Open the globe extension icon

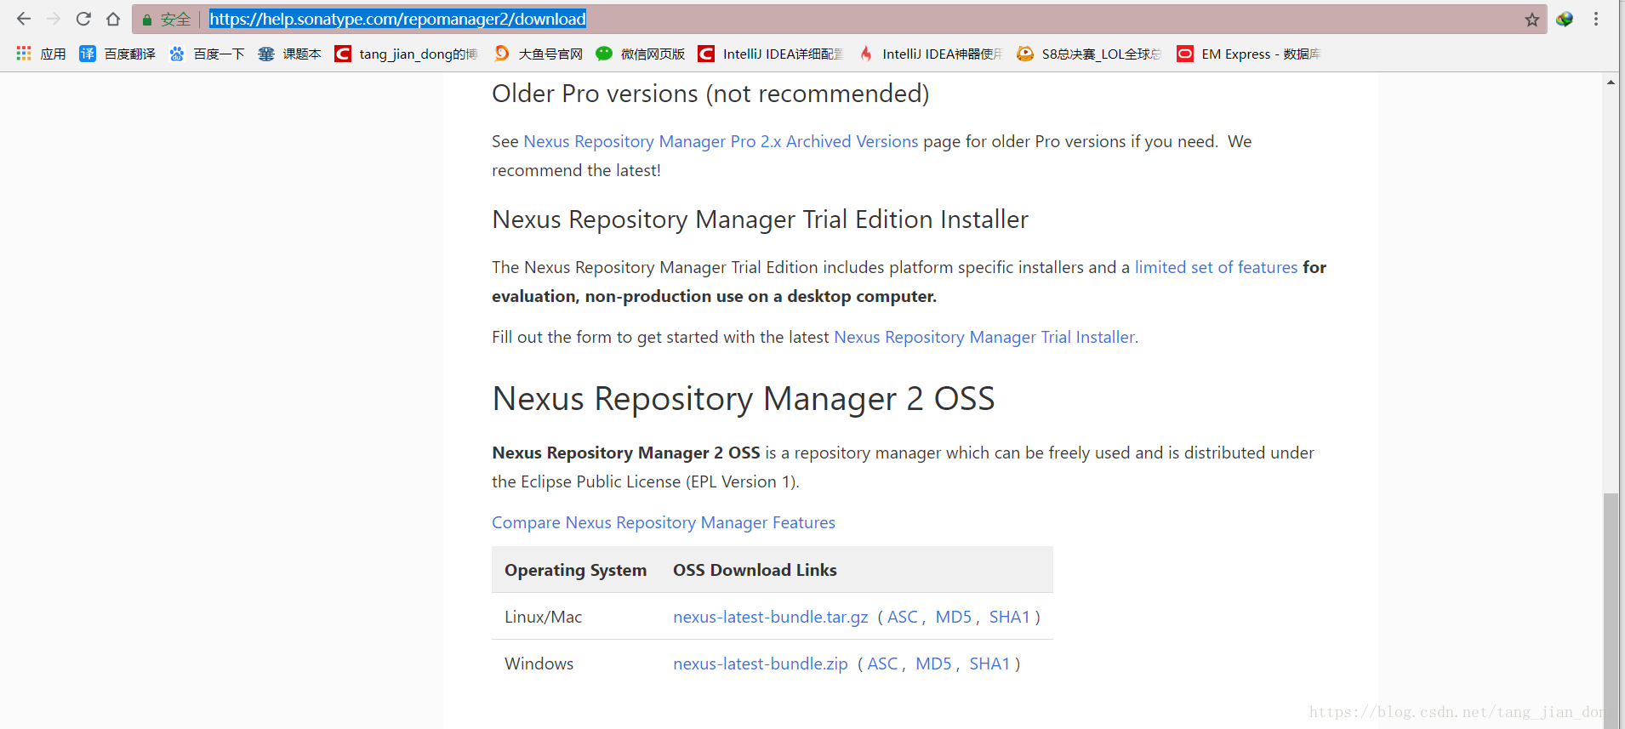(1565, 19)
